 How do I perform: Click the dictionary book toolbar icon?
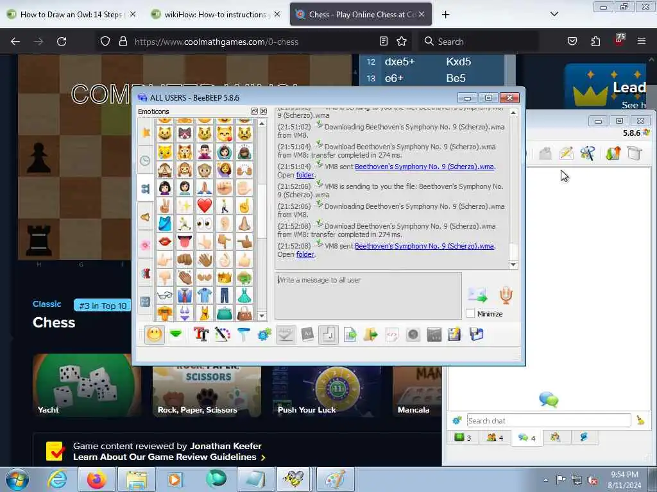307,334
